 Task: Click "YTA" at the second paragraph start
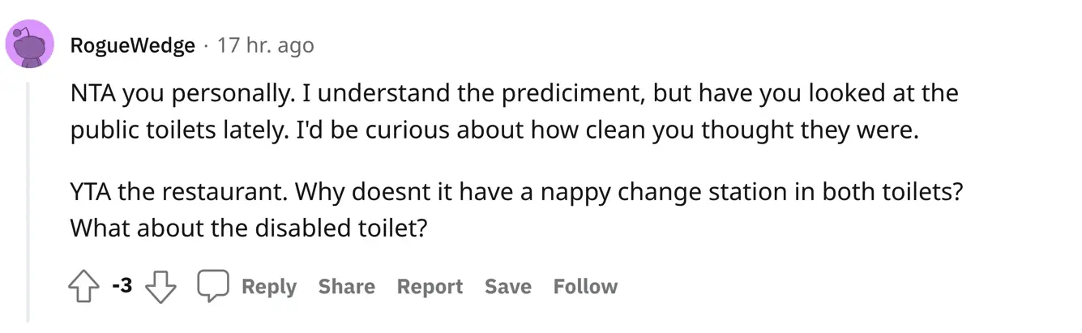coord(92,194)
